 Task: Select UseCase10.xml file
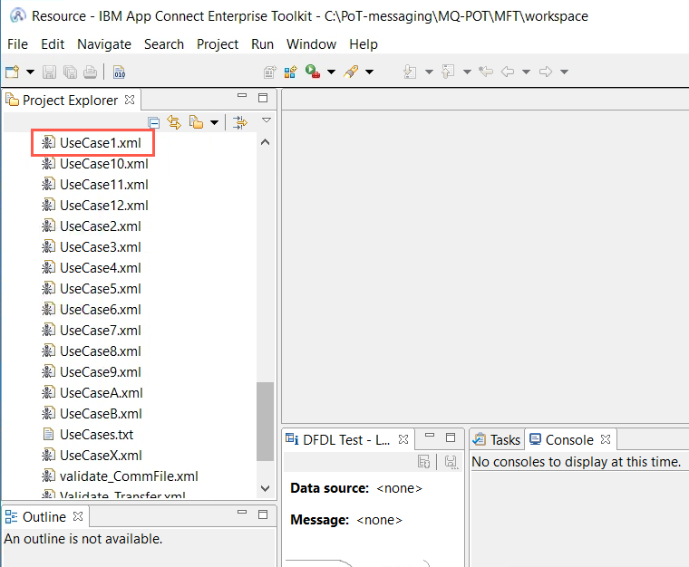(x=95, y=164)
